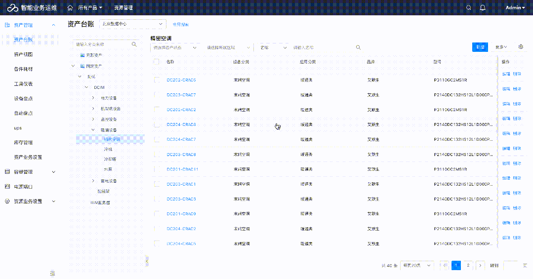Go to page 2 of the table
Viewport: 533px width, 279px height.
468,265
